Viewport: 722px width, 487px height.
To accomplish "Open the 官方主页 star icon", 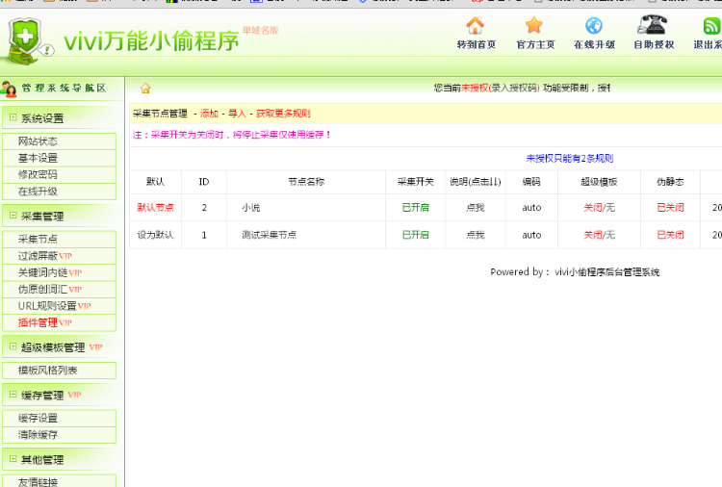I will pos(534,25).
